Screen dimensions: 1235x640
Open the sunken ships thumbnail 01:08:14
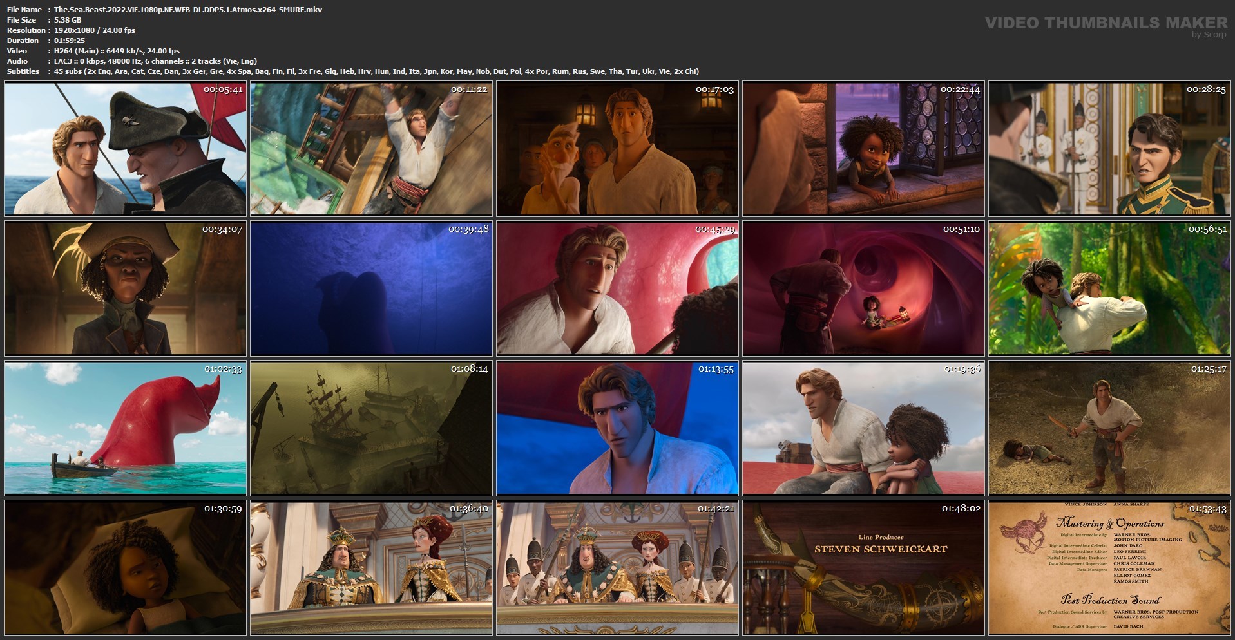371,428
